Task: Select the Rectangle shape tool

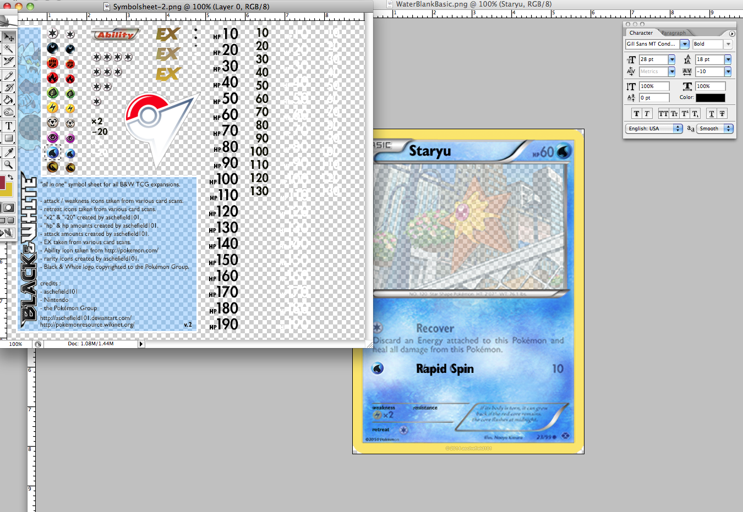Action: [x=9, y=139]
